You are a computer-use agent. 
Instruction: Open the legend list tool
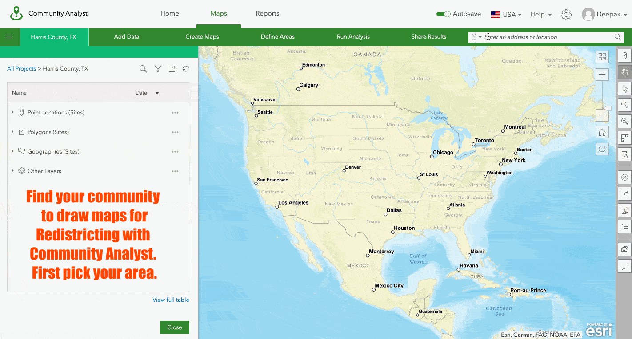[624, 227]
